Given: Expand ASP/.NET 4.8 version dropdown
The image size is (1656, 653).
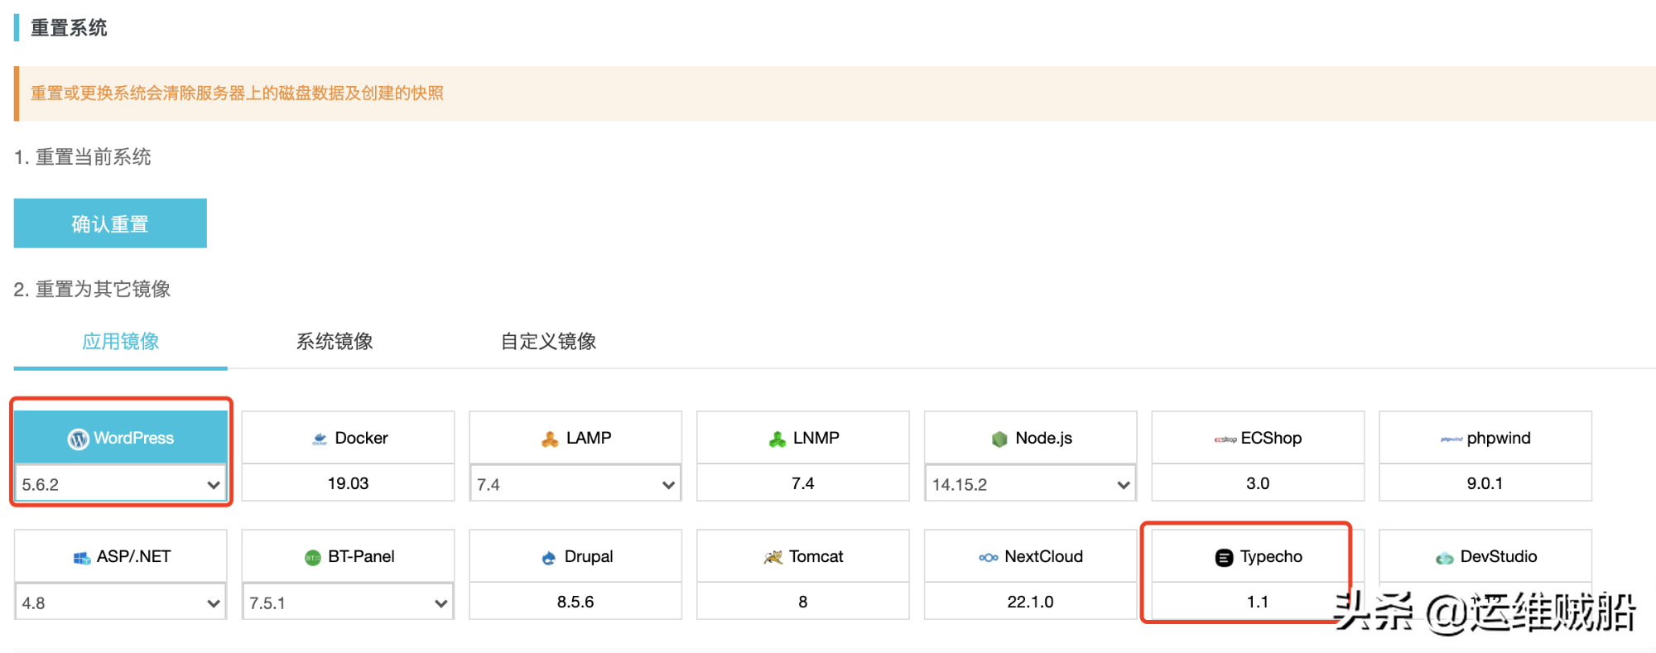Looking at the screenshot, I should (x=121, y=603).
